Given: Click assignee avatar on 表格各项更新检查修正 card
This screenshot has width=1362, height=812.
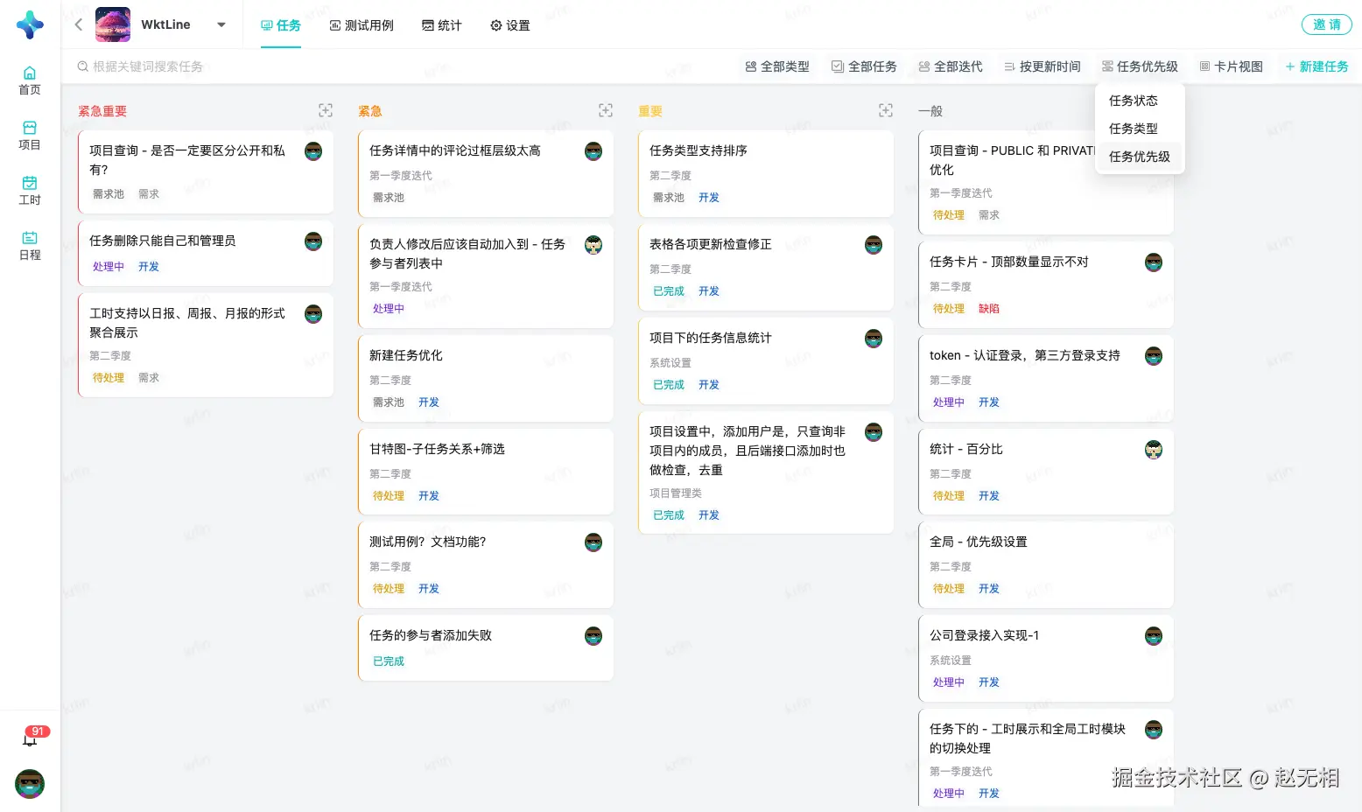Looking at the screenshot, I should pyautogui.click(x=874, y=245).
